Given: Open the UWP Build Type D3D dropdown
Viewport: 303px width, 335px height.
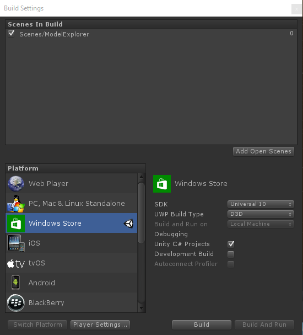Looking at the screenshot, I should pyautogui.click(x=261, y=214).
